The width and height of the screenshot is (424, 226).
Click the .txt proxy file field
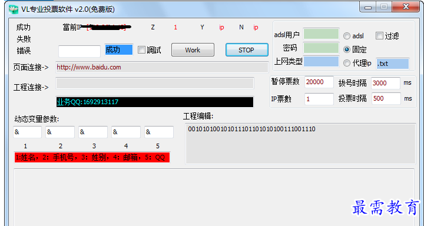pos(393,64)
